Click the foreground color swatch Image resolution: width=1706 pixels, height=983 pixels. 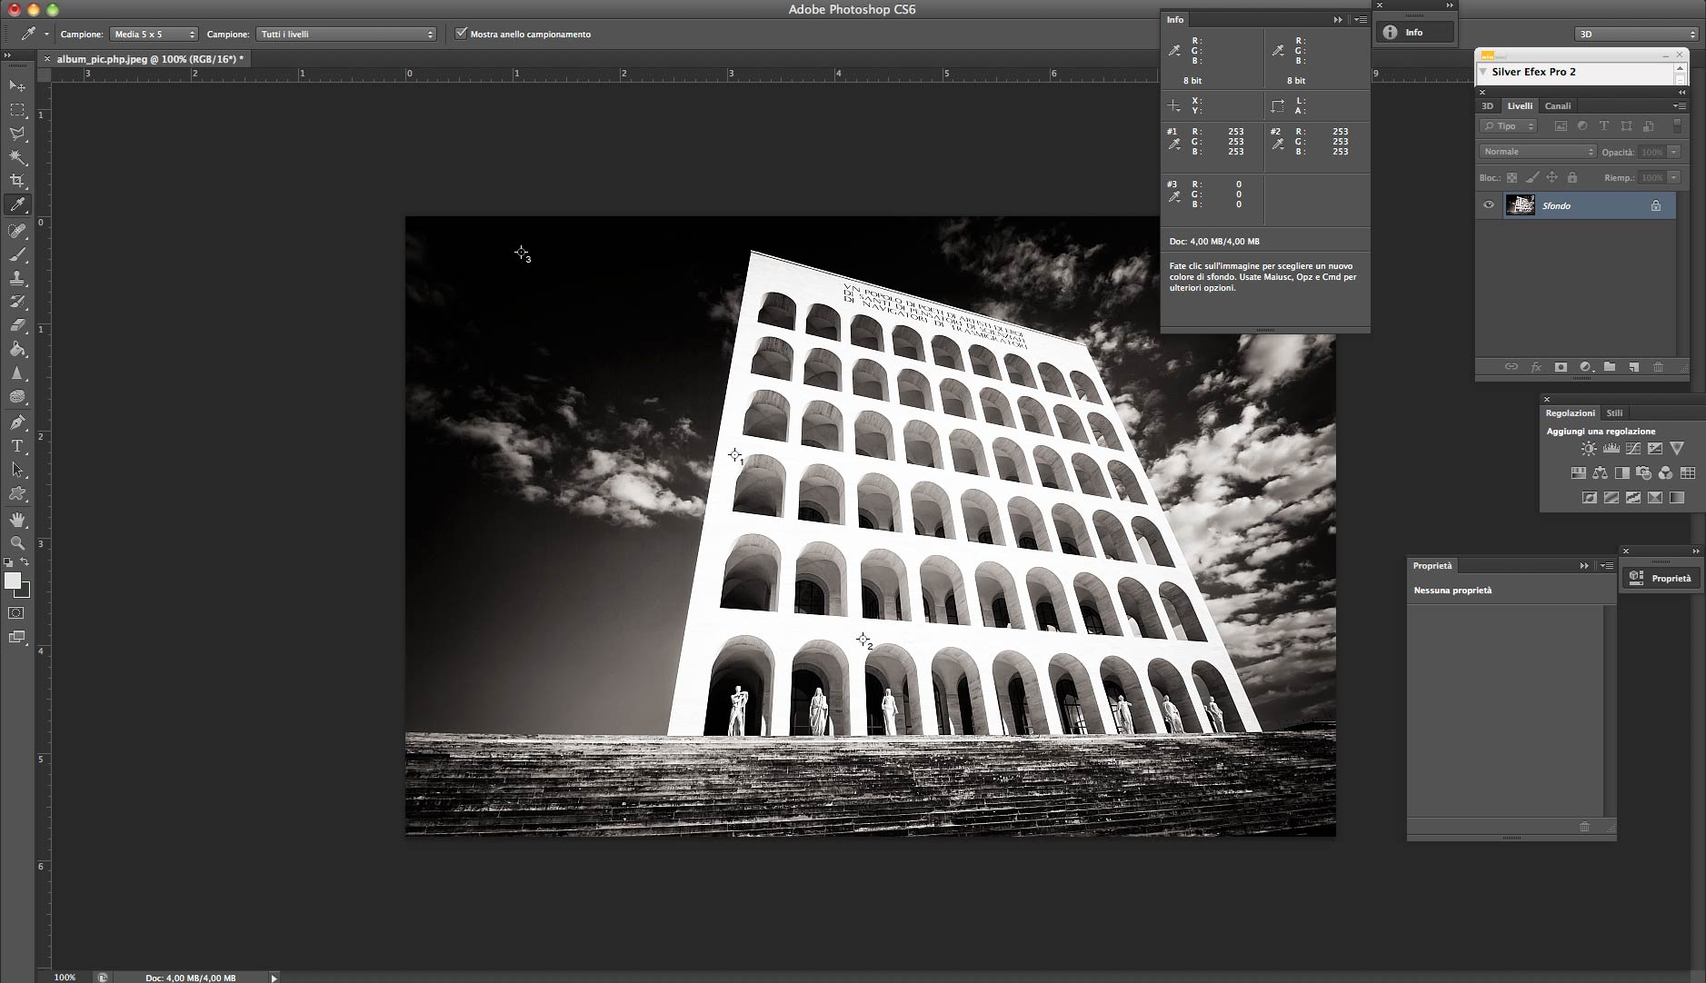(13, 581)
